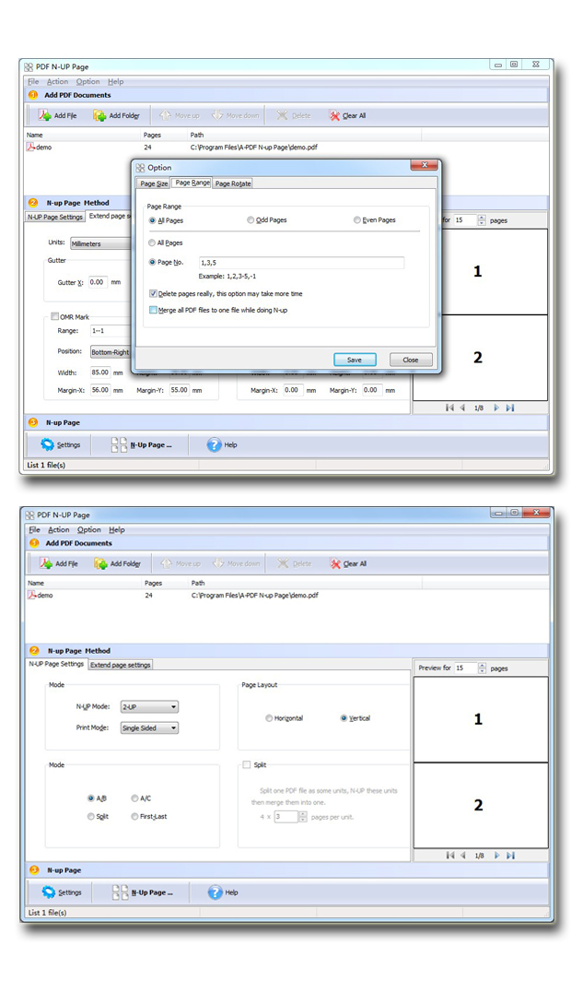Click Save button in Option dialog
Viewport: 571px width, 993px height.
point(355,360)
